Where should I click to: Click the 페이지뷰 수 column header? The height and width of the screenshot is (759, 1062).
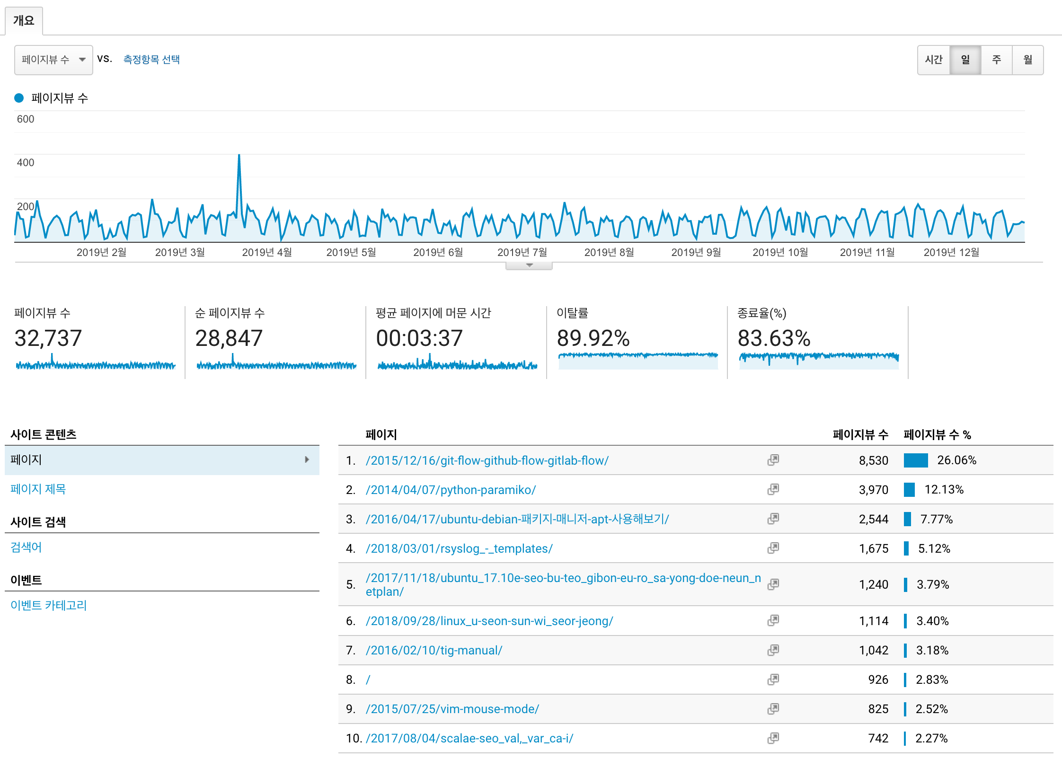pyautogui.click(x=860, y=434)
